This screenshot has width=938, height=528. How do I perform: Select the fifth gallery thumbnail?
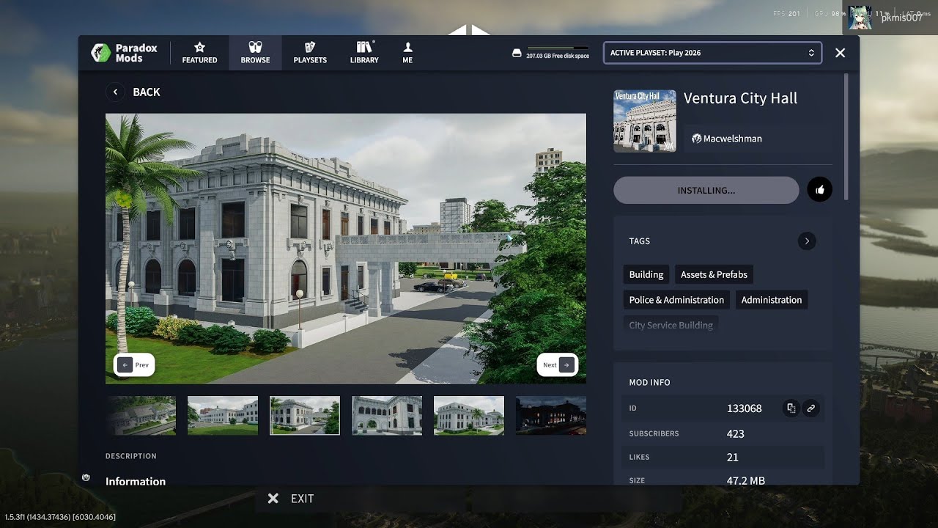[469, 416]
